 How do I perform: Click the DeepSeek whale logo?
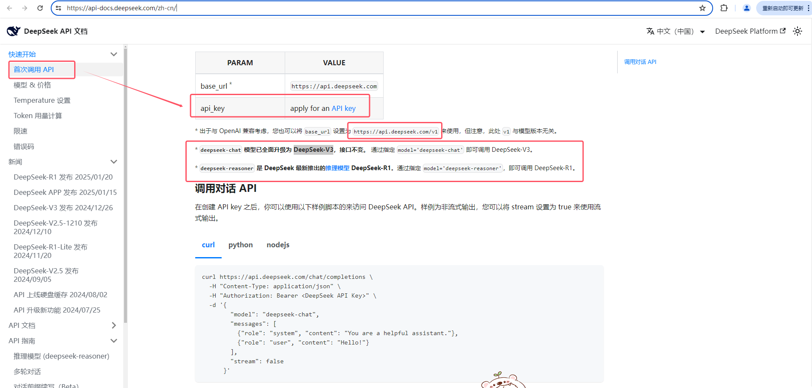13,31
